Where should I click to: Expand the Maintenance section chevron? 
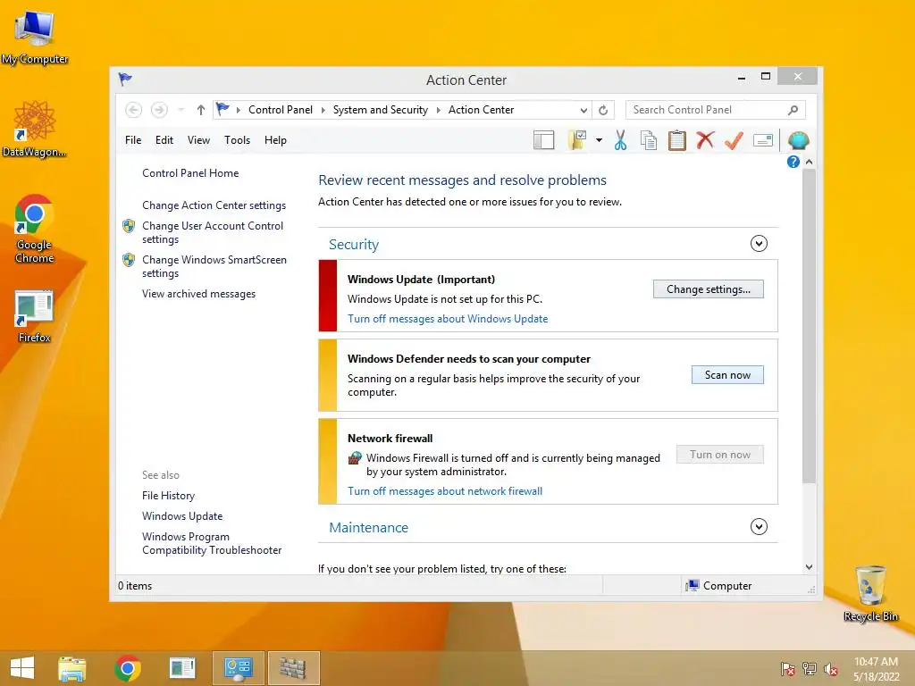pos(759,527)
